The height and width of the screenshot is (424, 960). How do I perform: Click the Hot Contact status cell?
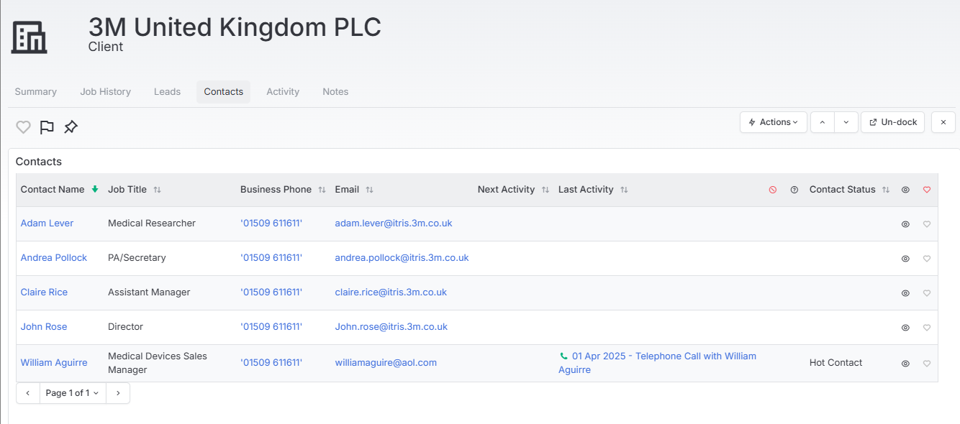836,363
